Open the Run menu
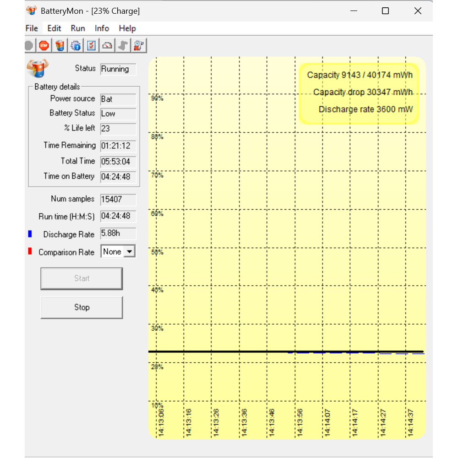Image resolution: width=458 pixels, height=458 pixels. coord(78,28)
